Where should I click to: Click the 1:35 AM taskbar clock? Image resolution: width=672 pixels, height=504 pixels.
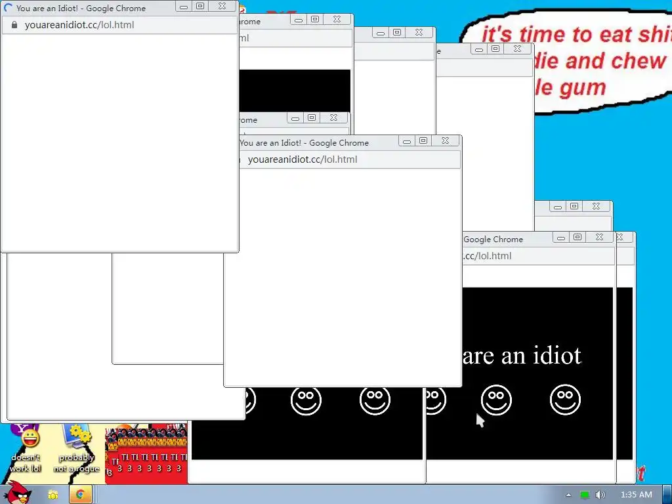(637, 495)
